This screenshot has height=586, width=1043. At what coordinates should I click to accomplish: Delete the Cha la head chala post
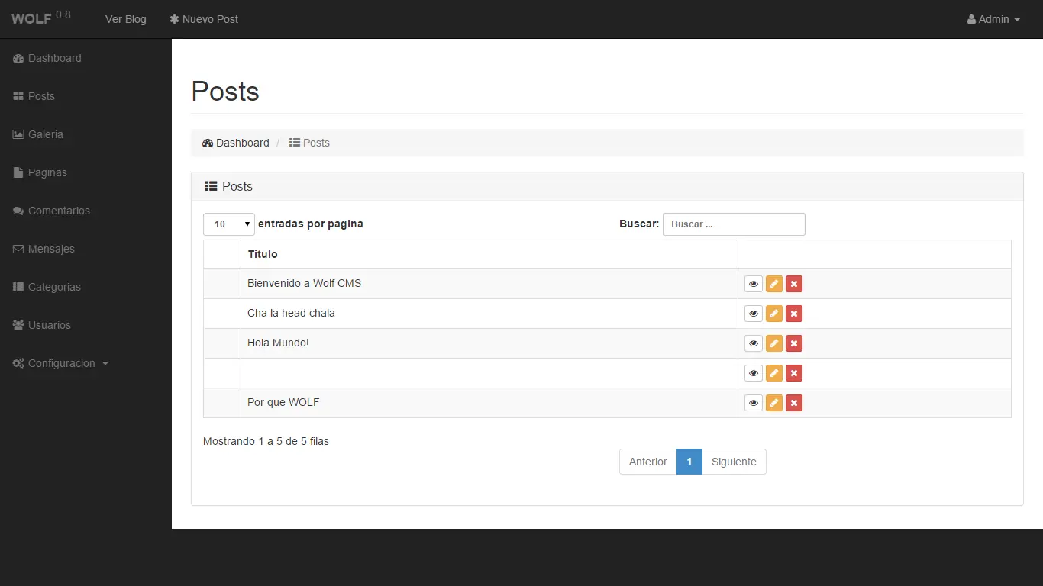click(x=794, y=314)
